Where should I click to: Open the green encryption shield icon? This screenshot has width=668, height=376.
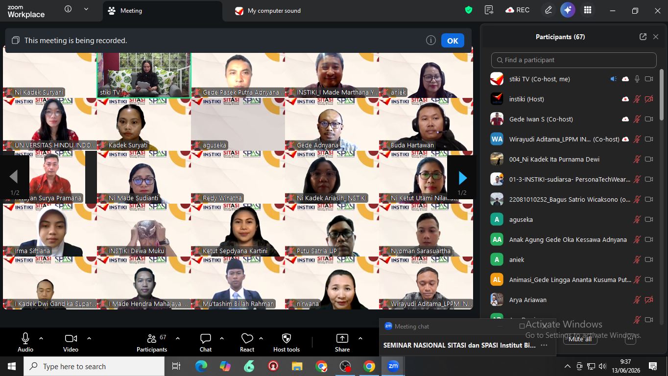pyautogui.click(x=469, y=10)
